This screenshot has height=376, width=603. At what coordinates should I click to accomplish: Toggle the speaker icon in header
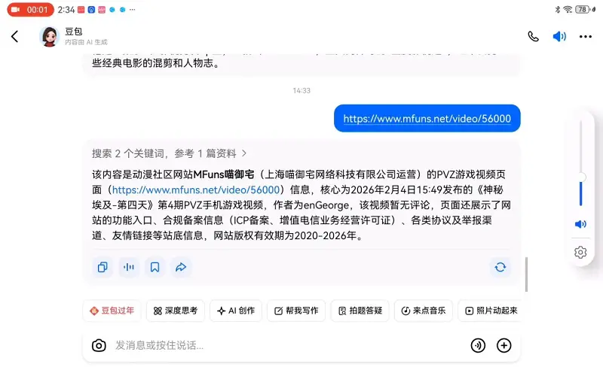pos(559,36)
